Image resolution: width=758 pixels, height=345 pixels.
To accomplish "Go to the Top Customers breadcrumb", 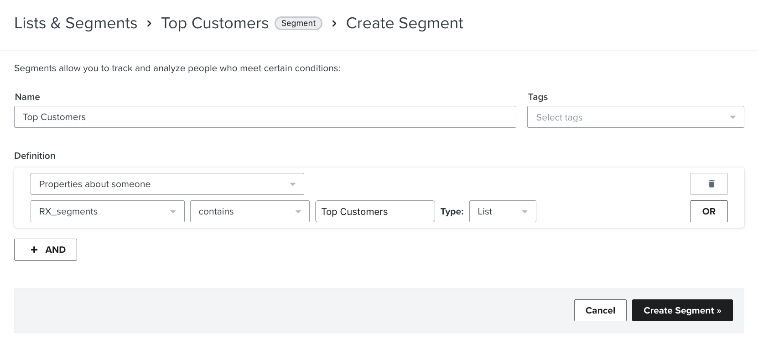I will pos(215,23).
